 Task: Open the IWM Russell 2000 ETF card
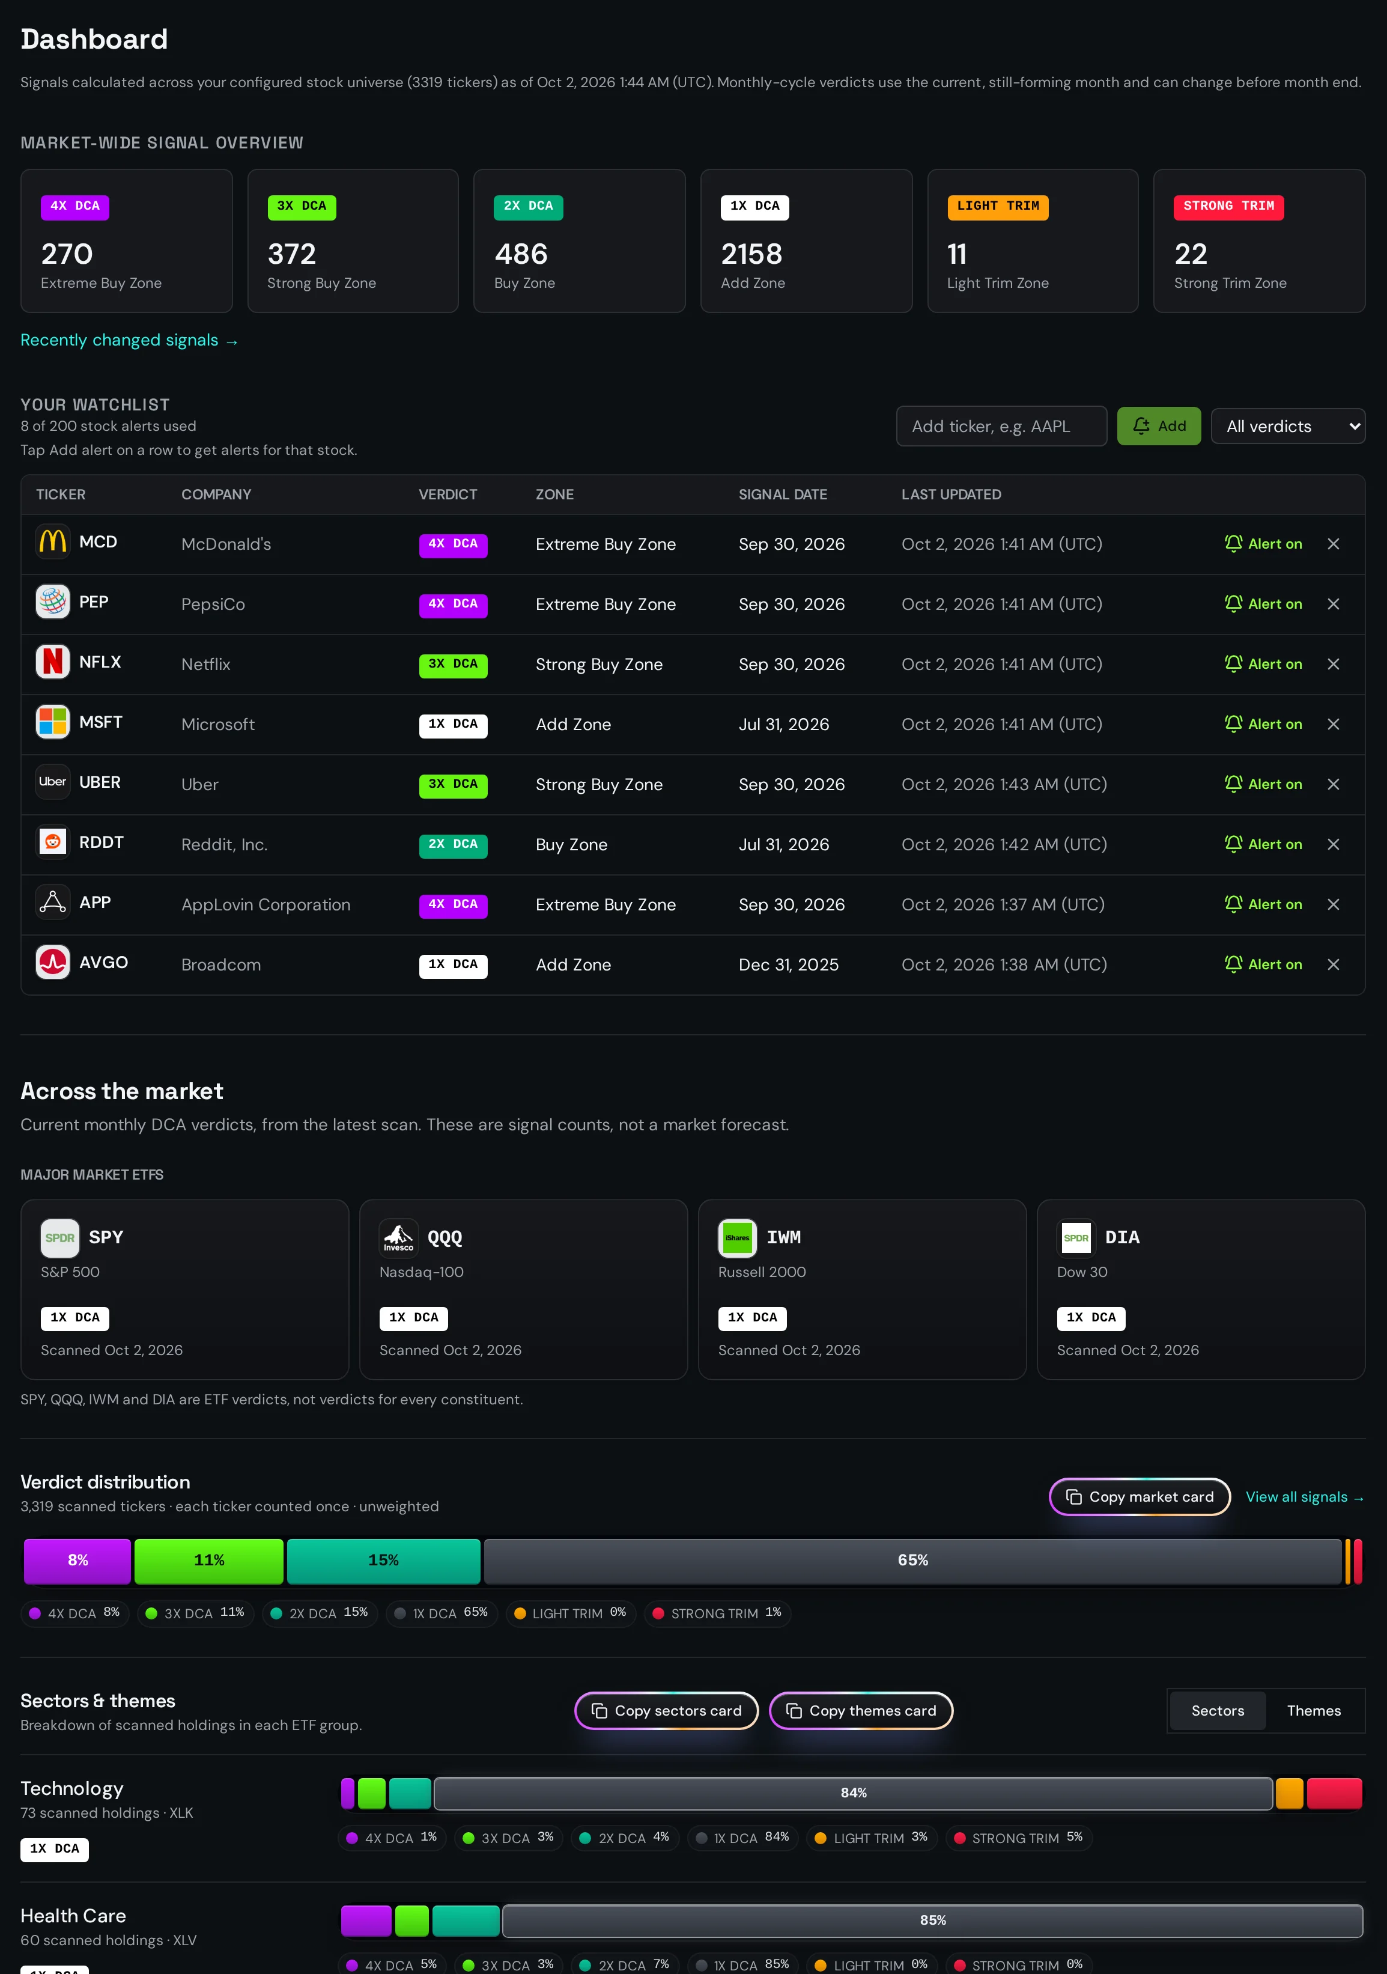pyautogui.click(x=862, y=1290)
